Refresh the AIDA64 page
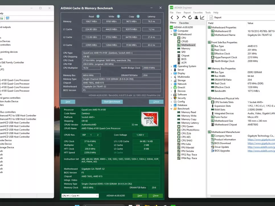The height and width of the screenshot is (206, 275). point(190,17)
